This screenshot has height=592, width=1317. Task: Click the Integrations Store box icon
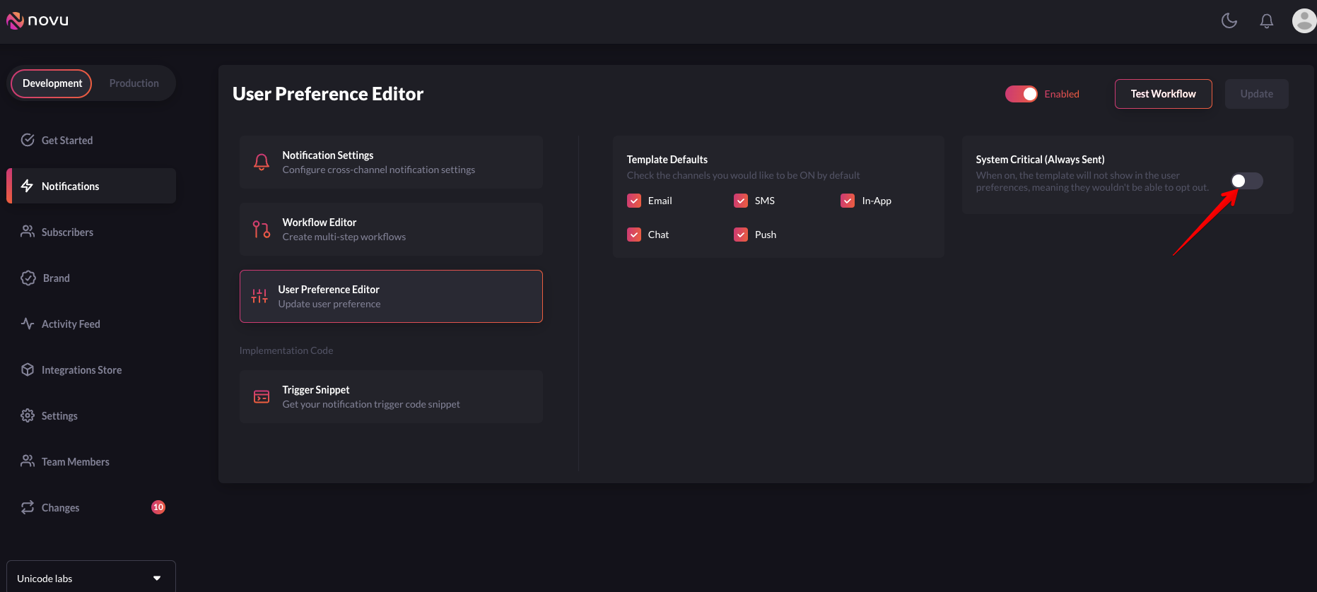tap(28, 369)
